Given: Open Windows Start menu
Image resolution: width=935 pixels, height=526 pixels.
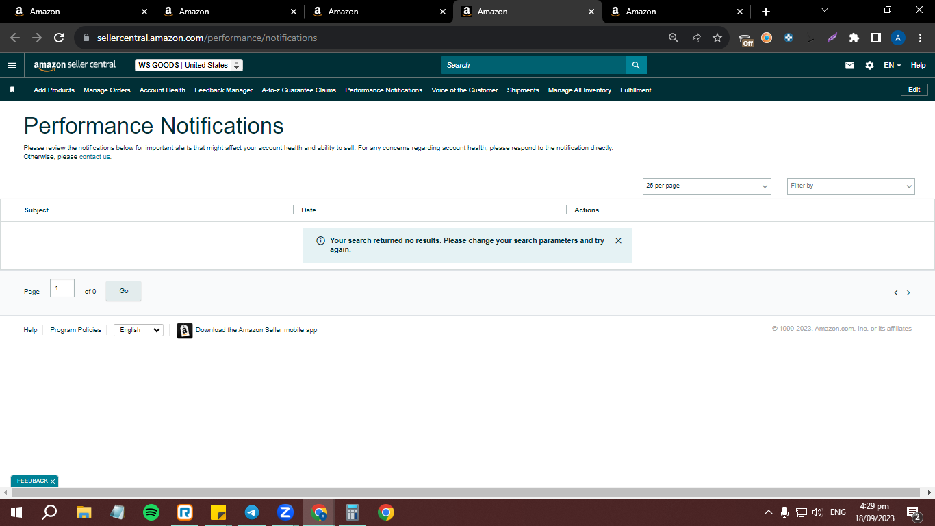Looking at the screenshot, I should pyautogui.click(x=16, y=512).
